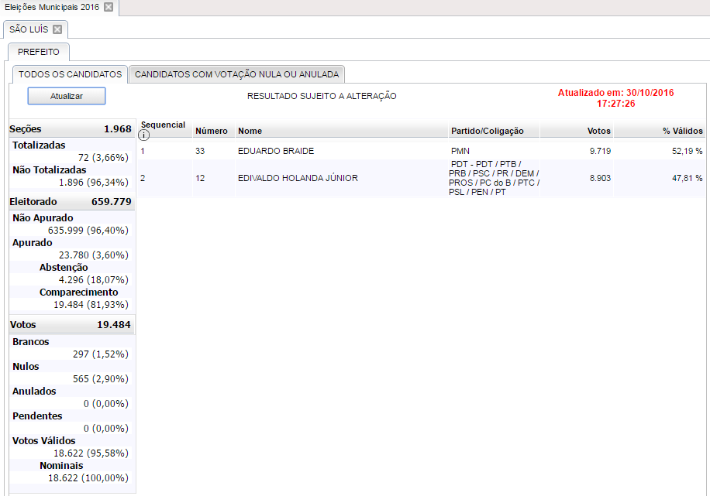Sort by the Votos column header

coord(598,131)
